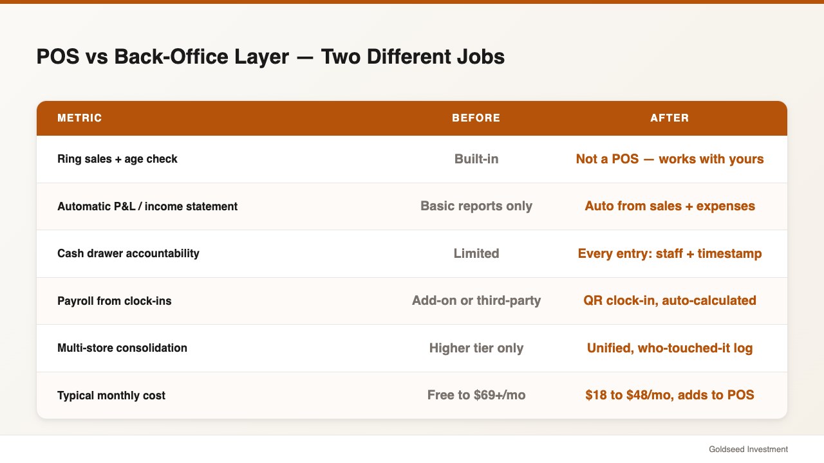Click 'Every entry: staff + timestamp' cell
Image resolution: width=824 pixels, height=463 pixels.
tap(669, 253)
